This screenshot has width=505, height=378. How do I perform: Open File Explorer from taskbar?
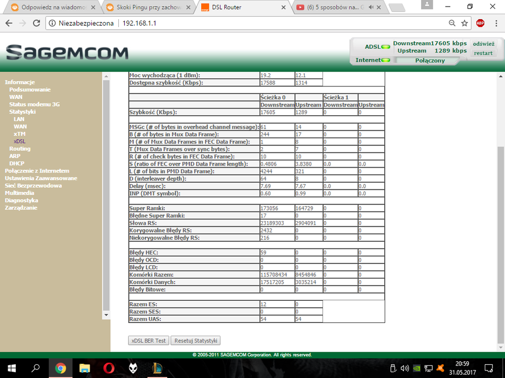coord(84,367)
